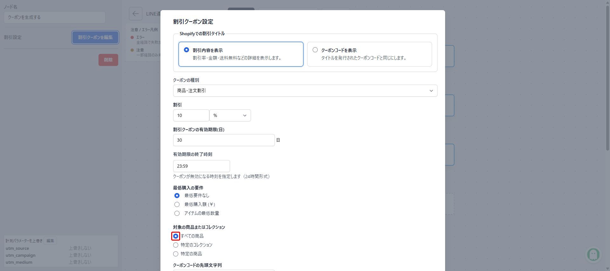Viewport: 610px width, 271px height.
Task: Choose 特定の商品 radio button
Action: coord(176,254)
